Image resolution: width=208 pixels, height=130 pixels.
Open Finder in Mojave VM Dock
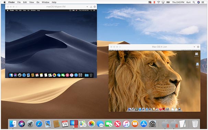(x=11, y=75)
